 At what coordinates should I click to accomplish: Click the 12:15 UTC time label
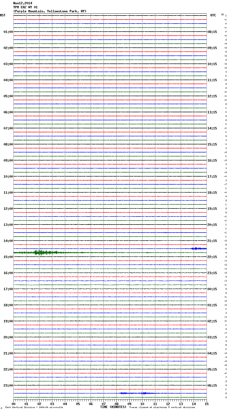coord(212,96)
